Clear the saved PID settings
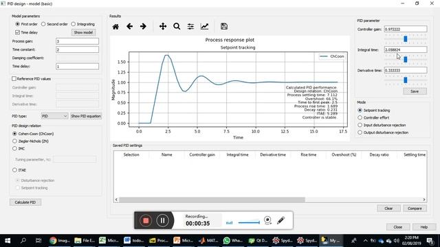The image size is (440, 247). click(x=388, y=209)
